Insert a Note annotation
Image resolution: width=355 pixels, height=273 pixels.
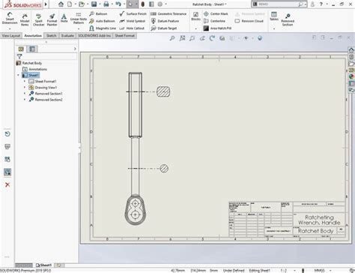[x=64, y=18]
